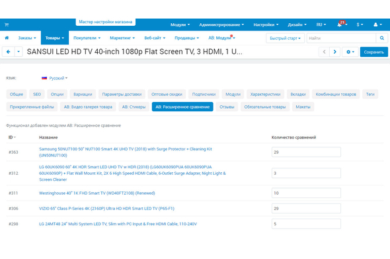390x259 pixels.
Task: Open the Продавцы menu
Action: click(x=186, y=38)
